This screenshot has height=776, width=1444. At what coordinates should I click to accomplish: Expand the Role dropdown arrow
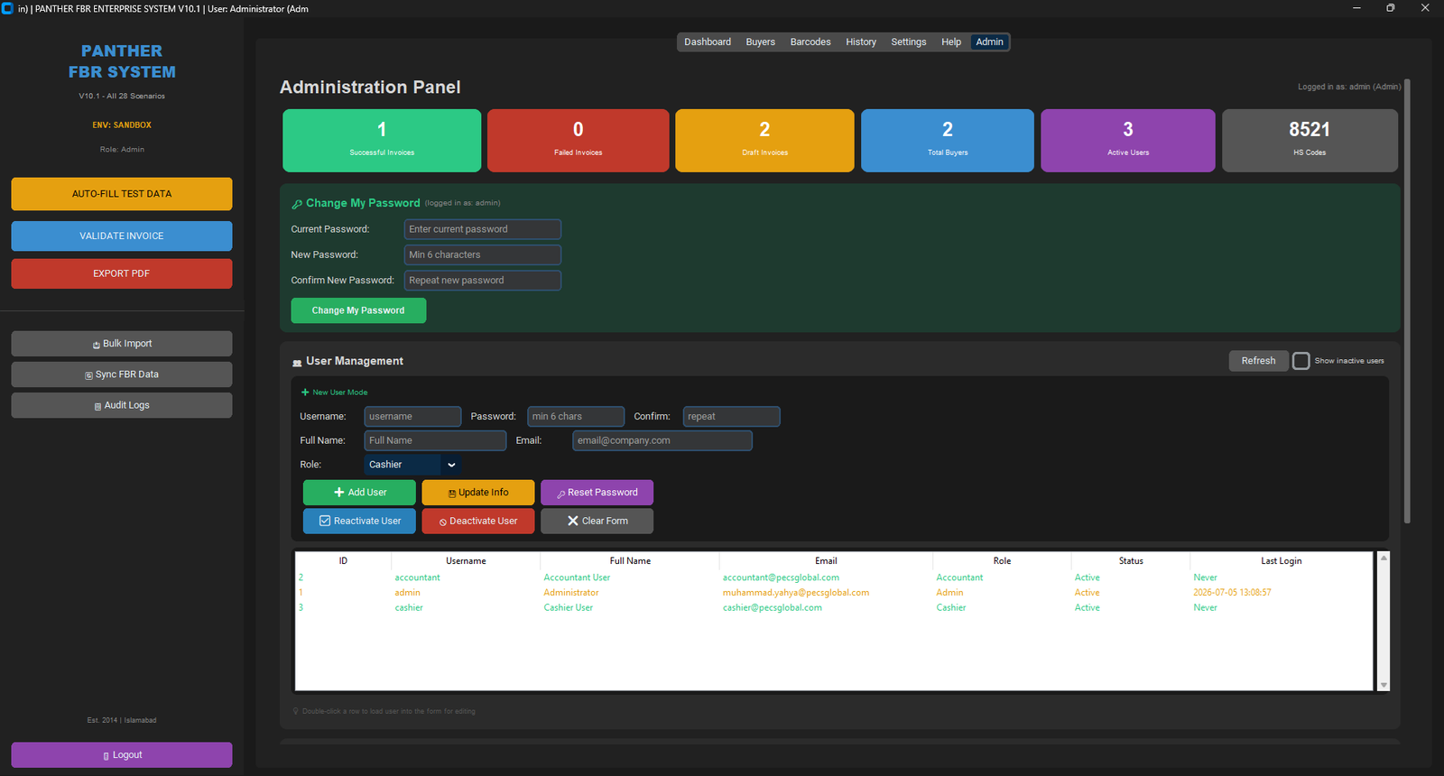451,466
